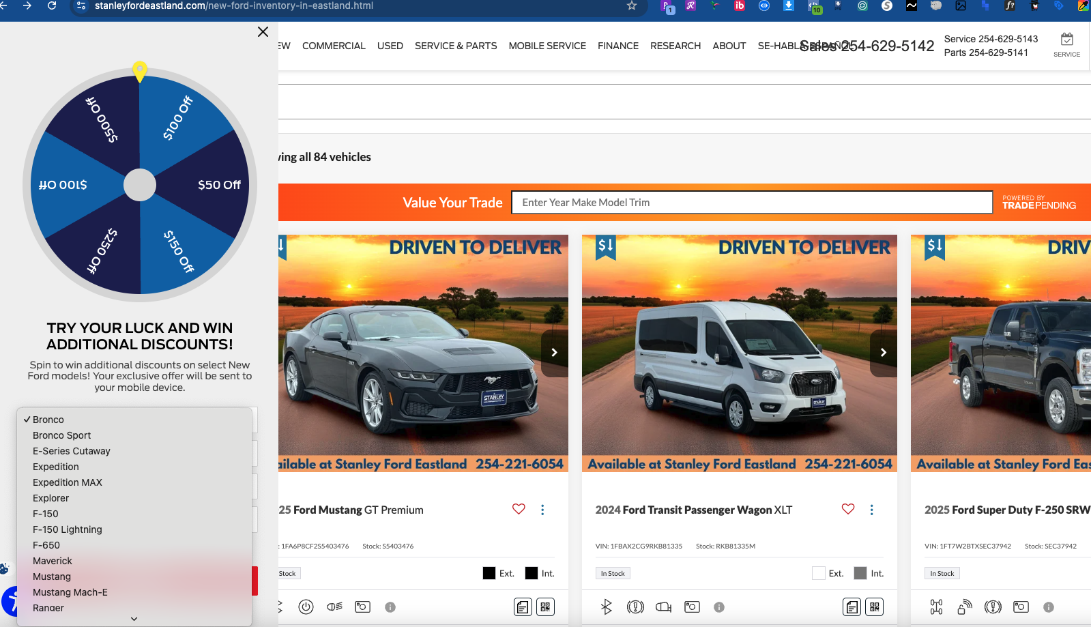Screen dimensions: 1091x627
Task: Open the Research menu
Action: (675, 46)
